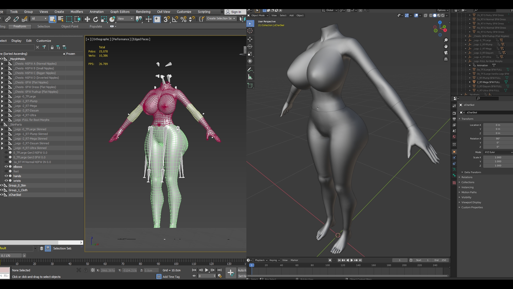
Task: Toggle visibility eye of Group_0_Skin
Action: (x=2, y=185)
